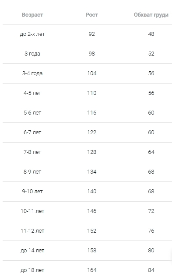Select height value 146

[x=92, y=211]
